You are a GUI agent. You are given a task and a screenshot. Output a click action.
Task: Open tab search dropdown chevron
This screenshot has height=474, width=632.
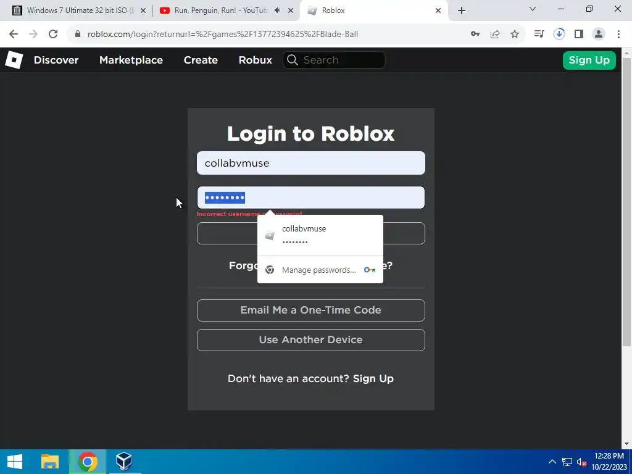[533, 9]
